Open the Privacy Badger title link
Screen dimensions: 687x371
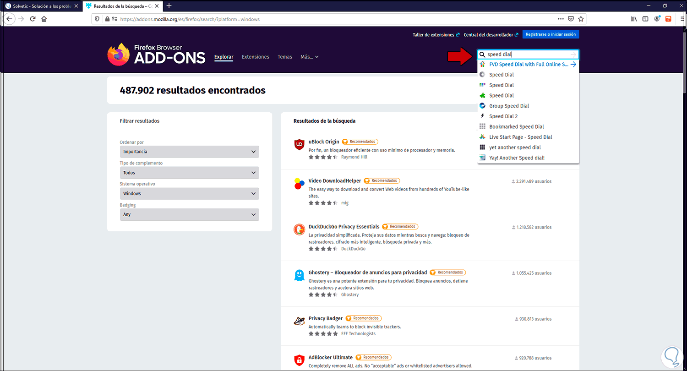coord(326,318)
